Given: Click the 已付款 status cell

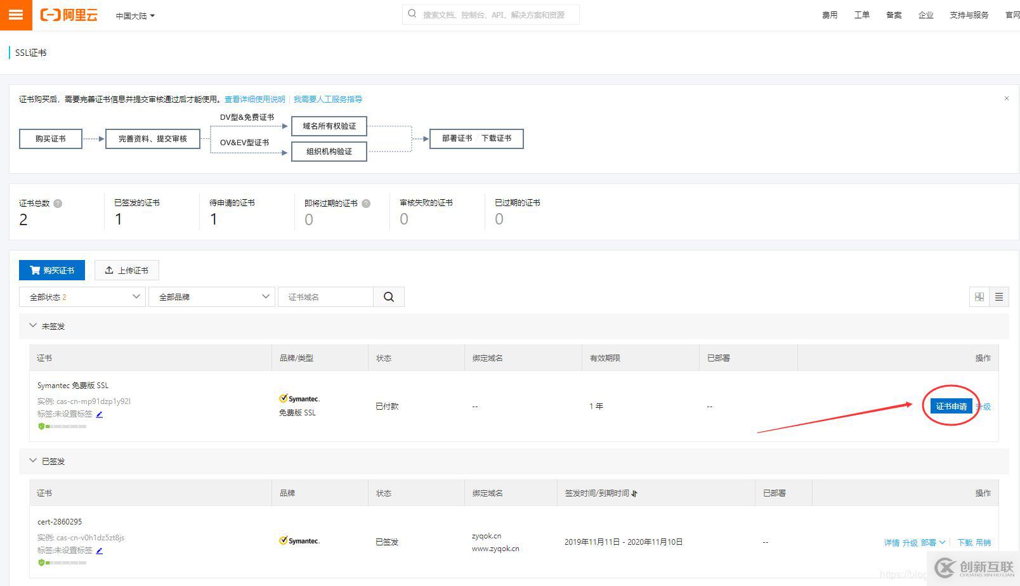Looking at the screenshot, I should point(387,407).
